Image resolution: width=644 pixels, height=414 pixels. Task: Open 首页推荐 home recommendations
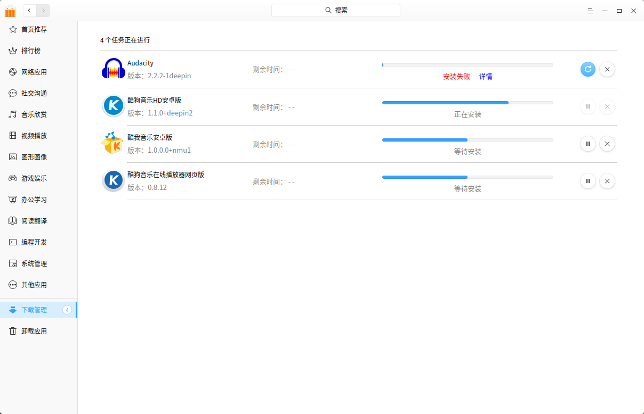pos(38,29)
